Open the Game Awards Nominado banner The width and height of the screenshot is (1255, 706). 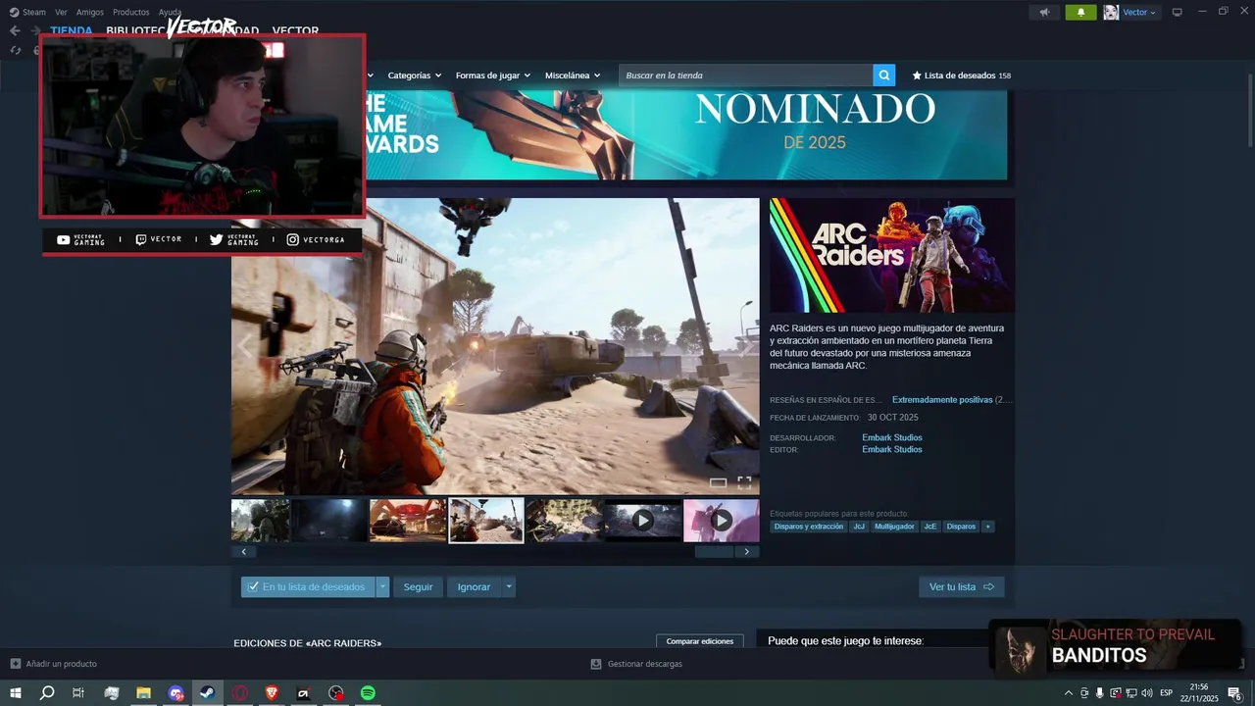coord(686,135)
